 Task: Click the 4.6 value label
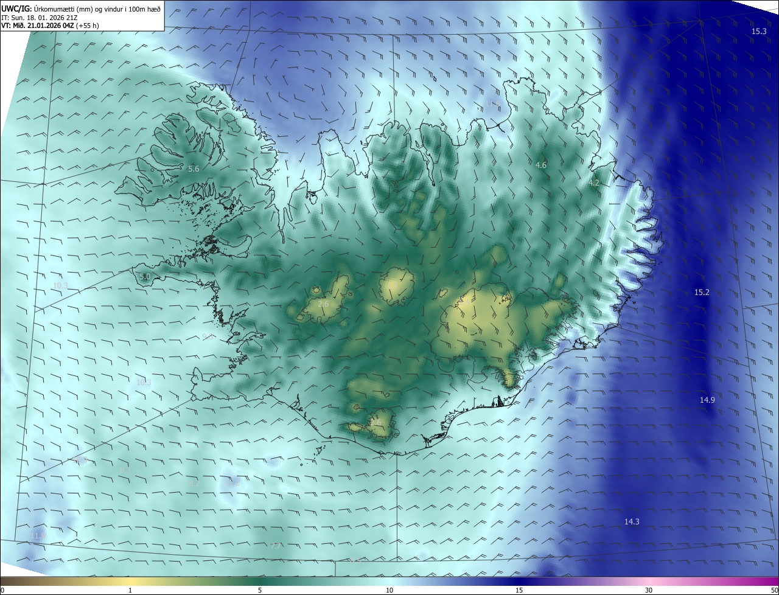pyautogui.click(x=540, y=165)
